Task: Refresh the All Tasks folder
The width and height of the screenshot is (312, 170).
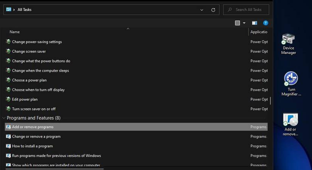Action: pyautogui.click(x=213, y=10)
